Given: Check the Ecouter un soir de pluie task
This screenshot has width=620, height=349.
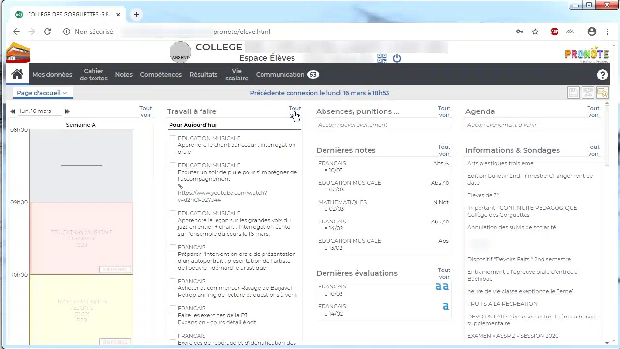Looking at the screenshot, I should (172, 166).
